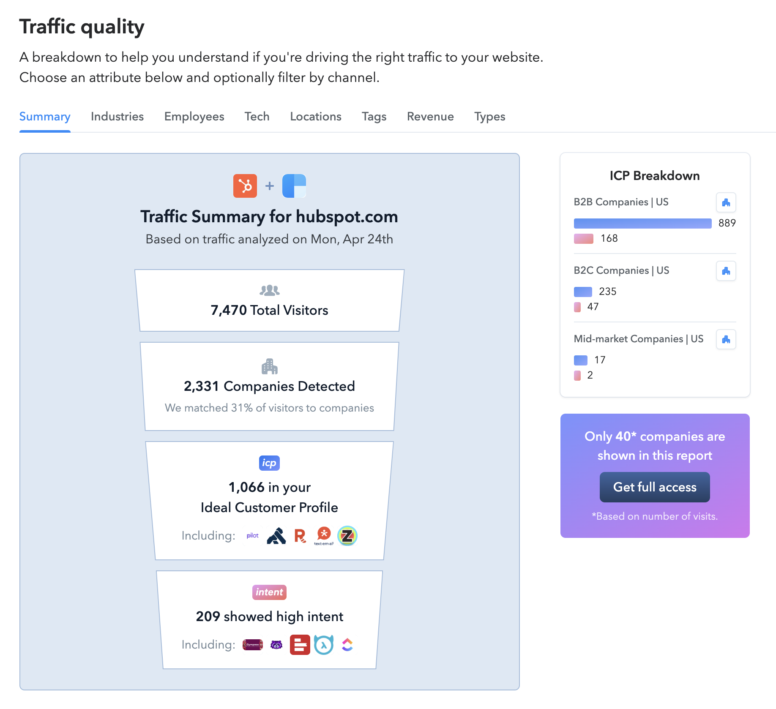The height and width of the screenshot is (709, 776).
Task: Open the Revenue tab
Action: point(430,117)
